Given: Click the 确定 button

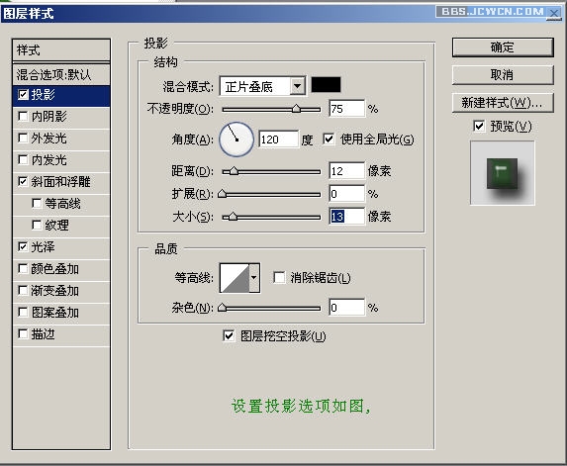Looking at the screenshot, I should pos(503,47).
